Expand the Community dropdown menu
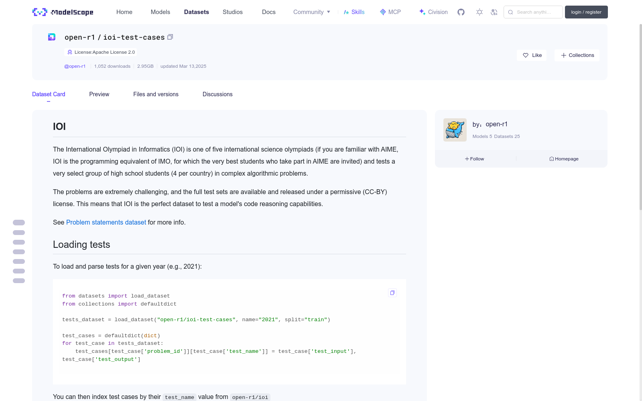 tap(312, 12)
